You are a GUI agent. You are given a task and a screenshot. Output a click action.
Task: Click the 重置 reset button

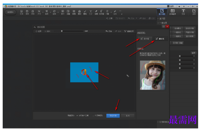point(193,53)
